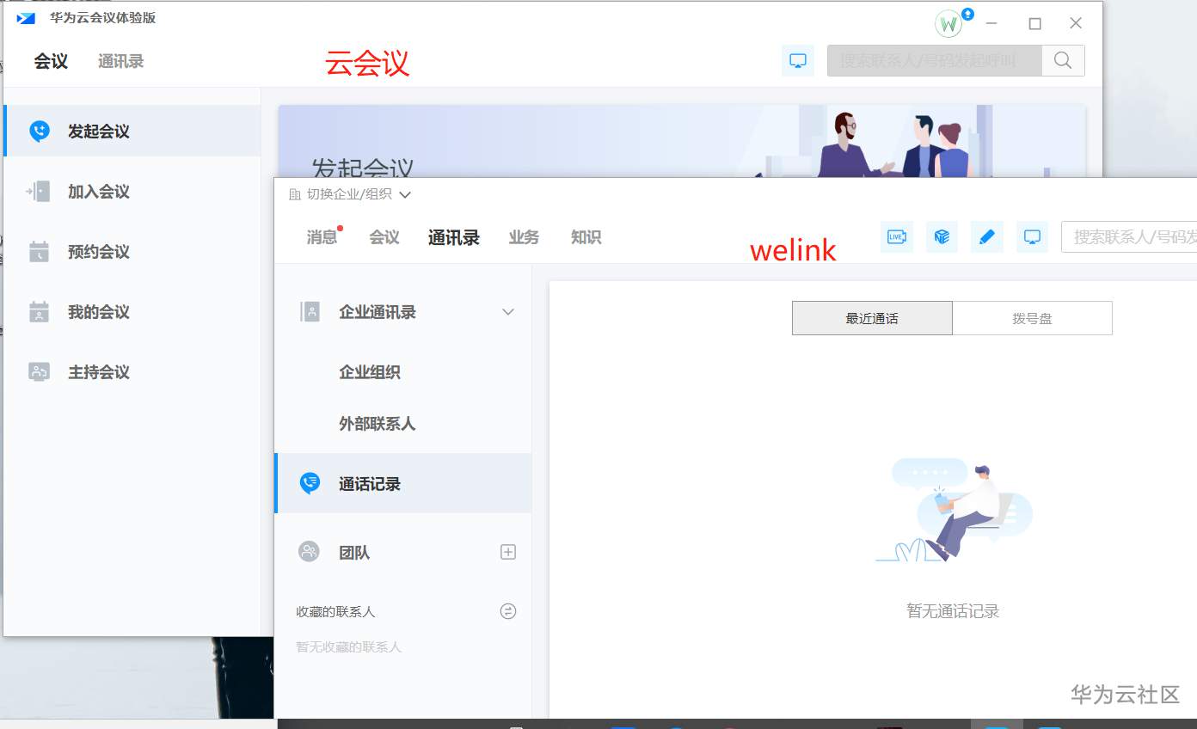Open 加入会议 in the cloud meeting sidebar
The width and height of the screenshot is (1197, 729).
click(132, 192)
